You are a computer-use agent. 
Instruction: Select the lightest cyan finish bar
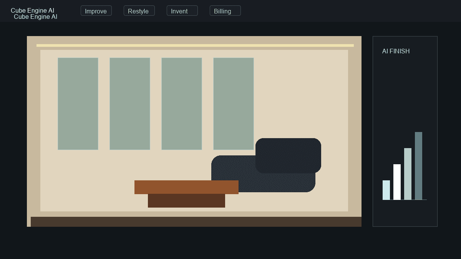[x=386, y=190]
